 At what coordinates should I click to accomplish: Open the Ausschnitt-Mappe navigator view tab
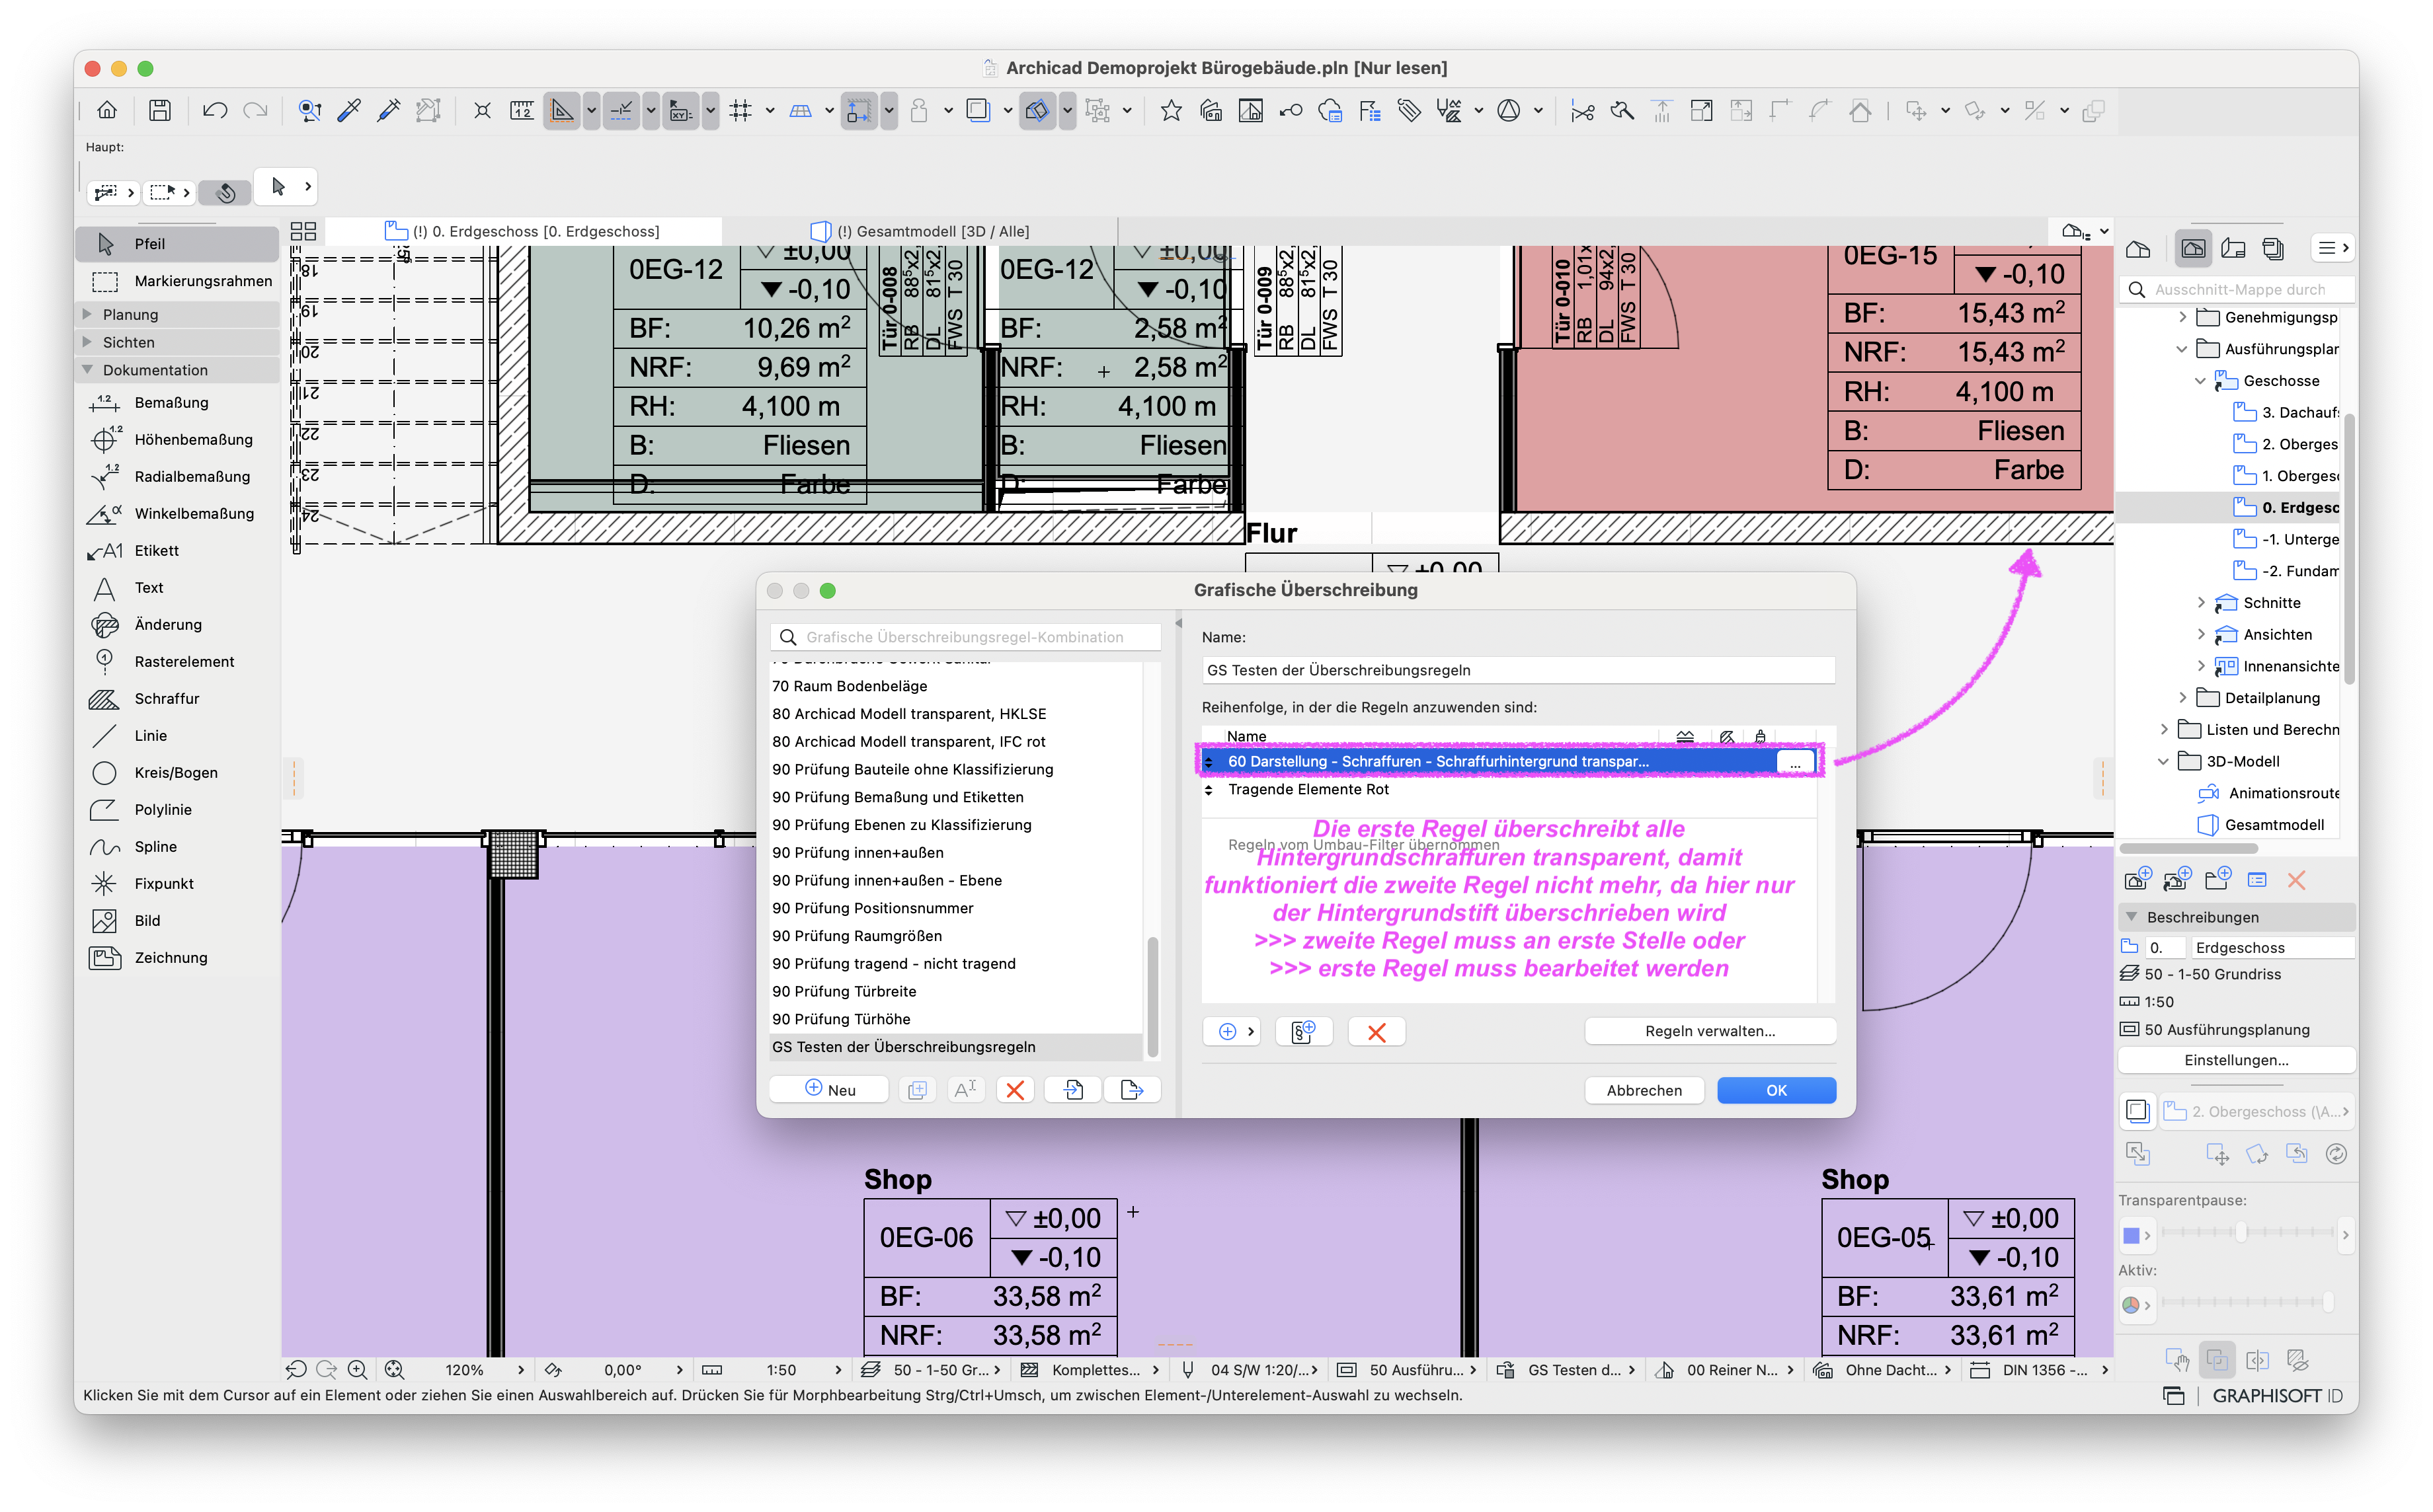tap(2193, 248)
